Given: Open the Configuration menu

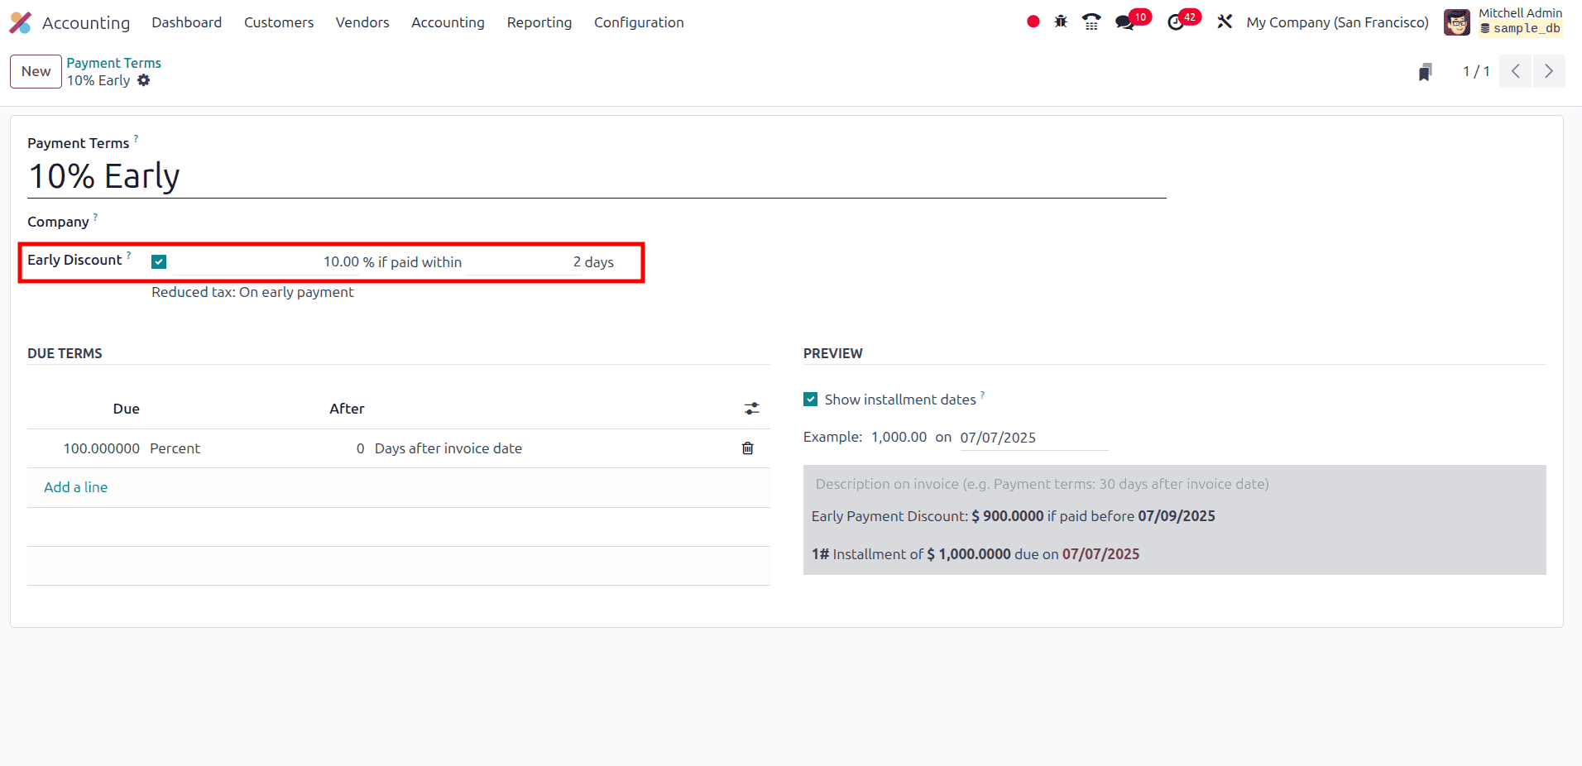Looking at the screenshot, I should pyautogui.click(x=639, y=22).
